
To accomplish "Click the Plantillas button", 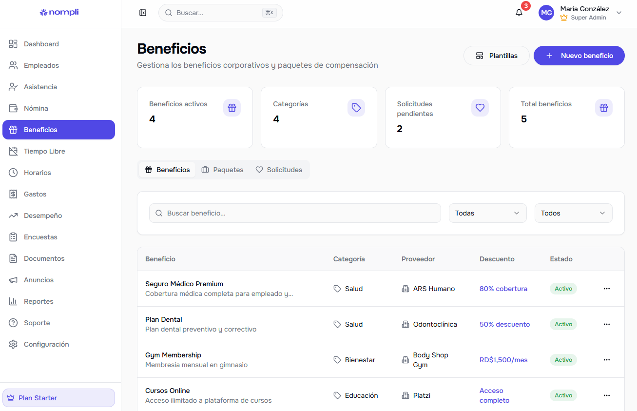I will pos(496,56).
